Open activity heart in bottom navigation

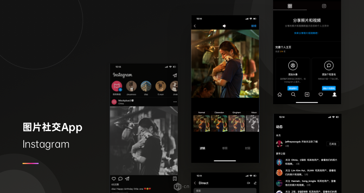click(321, 94)
